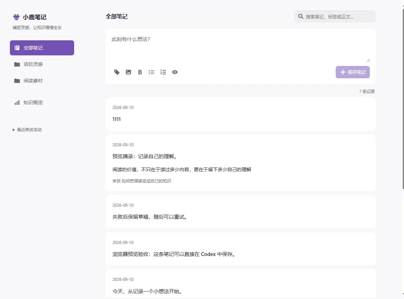Viewport: 404px width, 299px height.
Task: Add a tag with the tag icon
Action: [117, 72]
